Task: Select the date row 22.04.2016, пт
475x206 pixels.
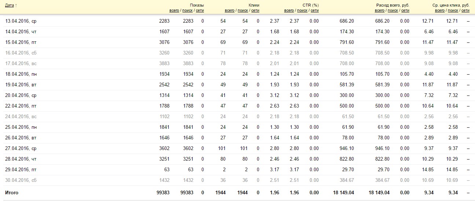Action: [x=21, y=106]
